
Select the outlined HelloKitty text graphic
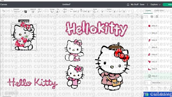click(97, 28)
